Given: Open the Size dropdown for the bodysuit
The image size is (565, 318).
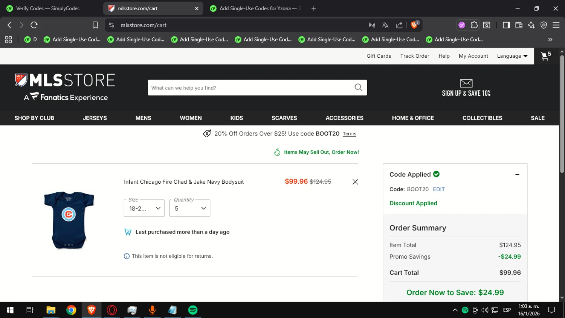Looking at the screenshot, I should point(144,208).
